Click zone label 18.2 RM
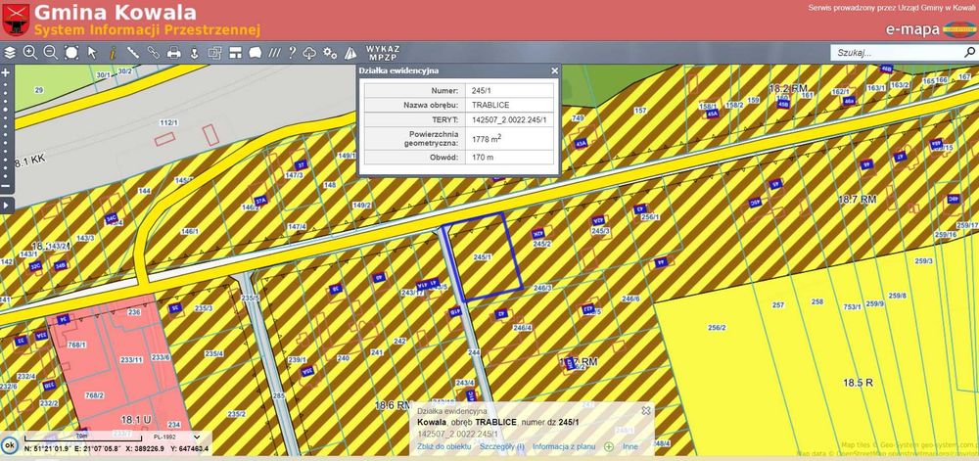 coord(789,89)
